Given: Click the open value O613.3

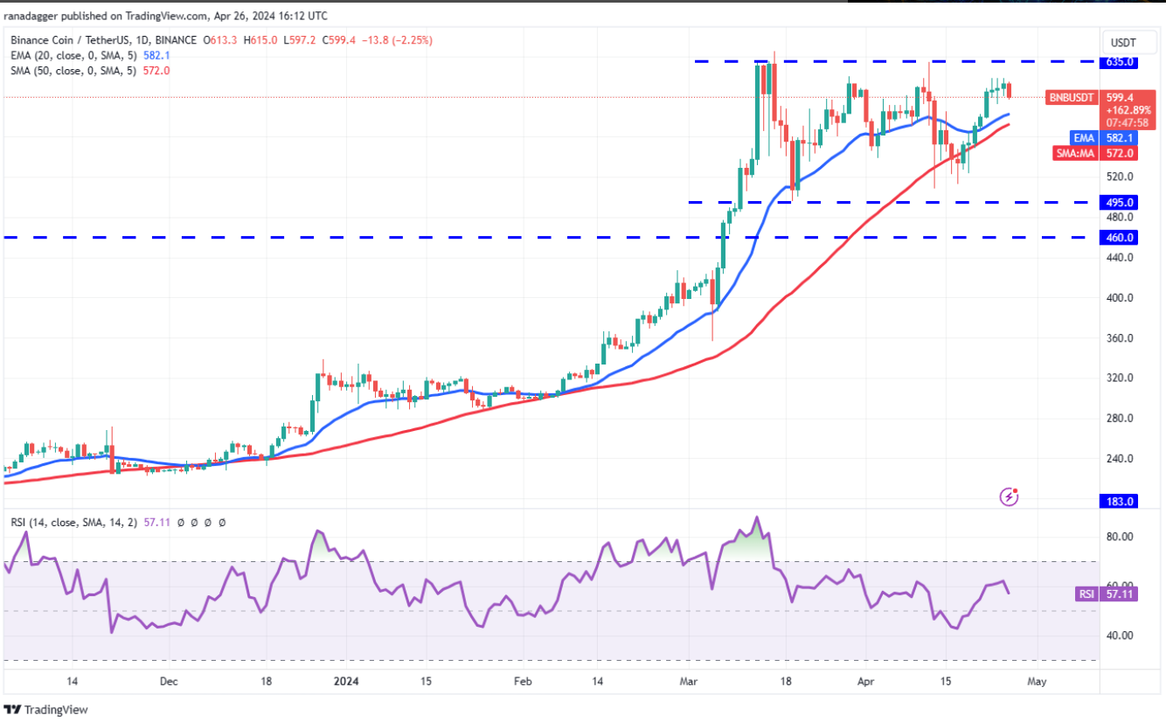Looking at the screenshot, I should pyautogui.click(x=219, y=40).
